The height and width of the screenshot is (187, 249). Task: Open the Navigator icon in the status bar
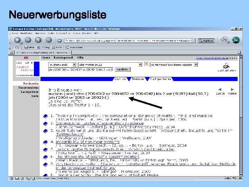[12, 178]
